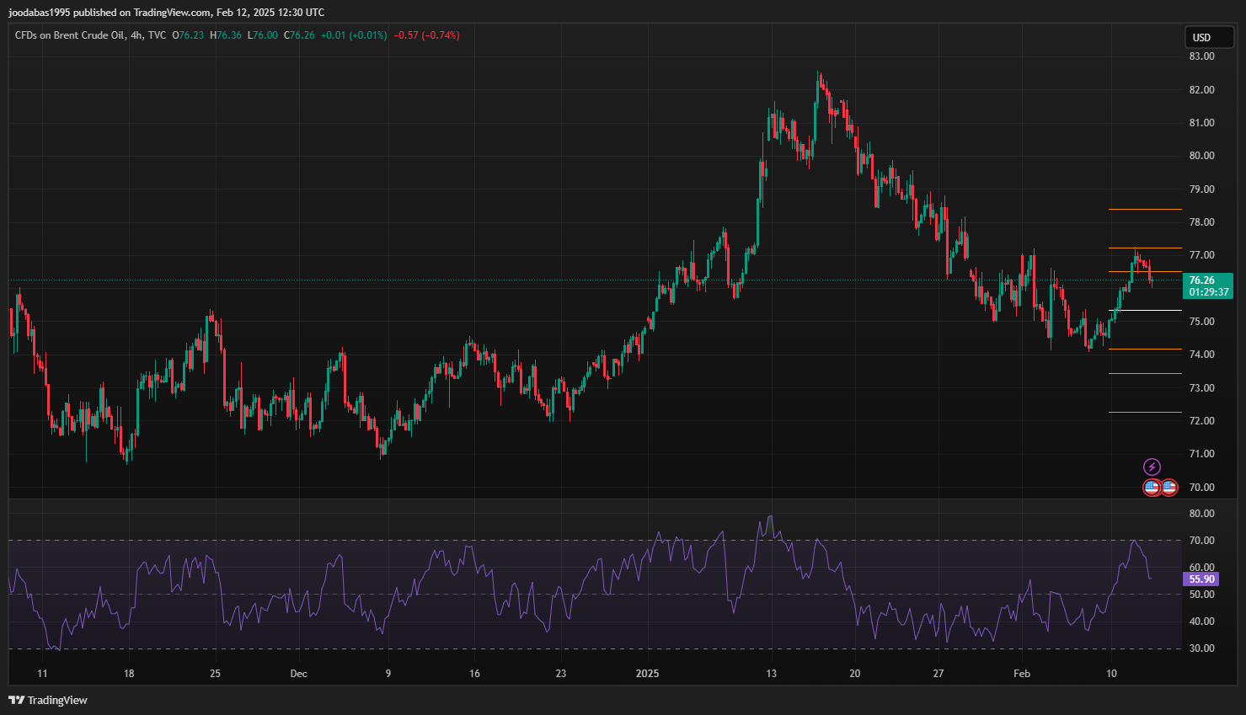The image size is (1246, 715).
Task: Click the 2025 label on time axis
Action: pos(647,674)
